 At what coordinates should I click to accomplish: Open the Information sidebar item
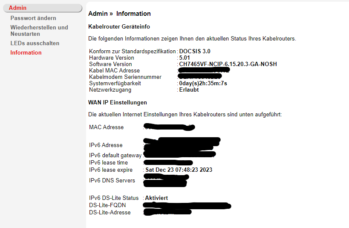[26, 52]
